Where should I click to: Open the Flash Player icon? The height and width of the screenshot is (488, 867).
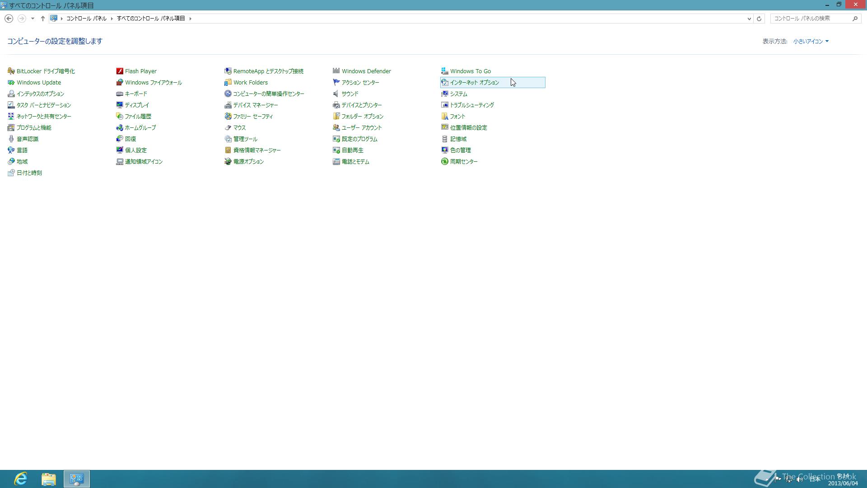[x=120, y=71]
